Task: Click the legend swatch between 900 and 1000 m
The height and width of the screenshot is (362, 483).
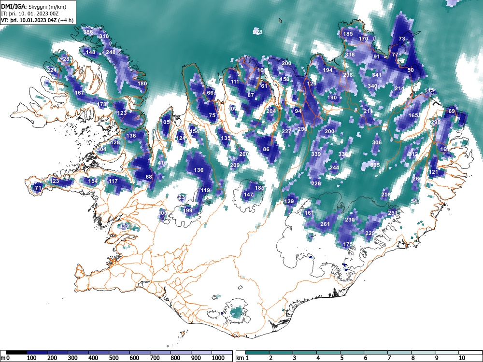Action: (x=201, y=352)
